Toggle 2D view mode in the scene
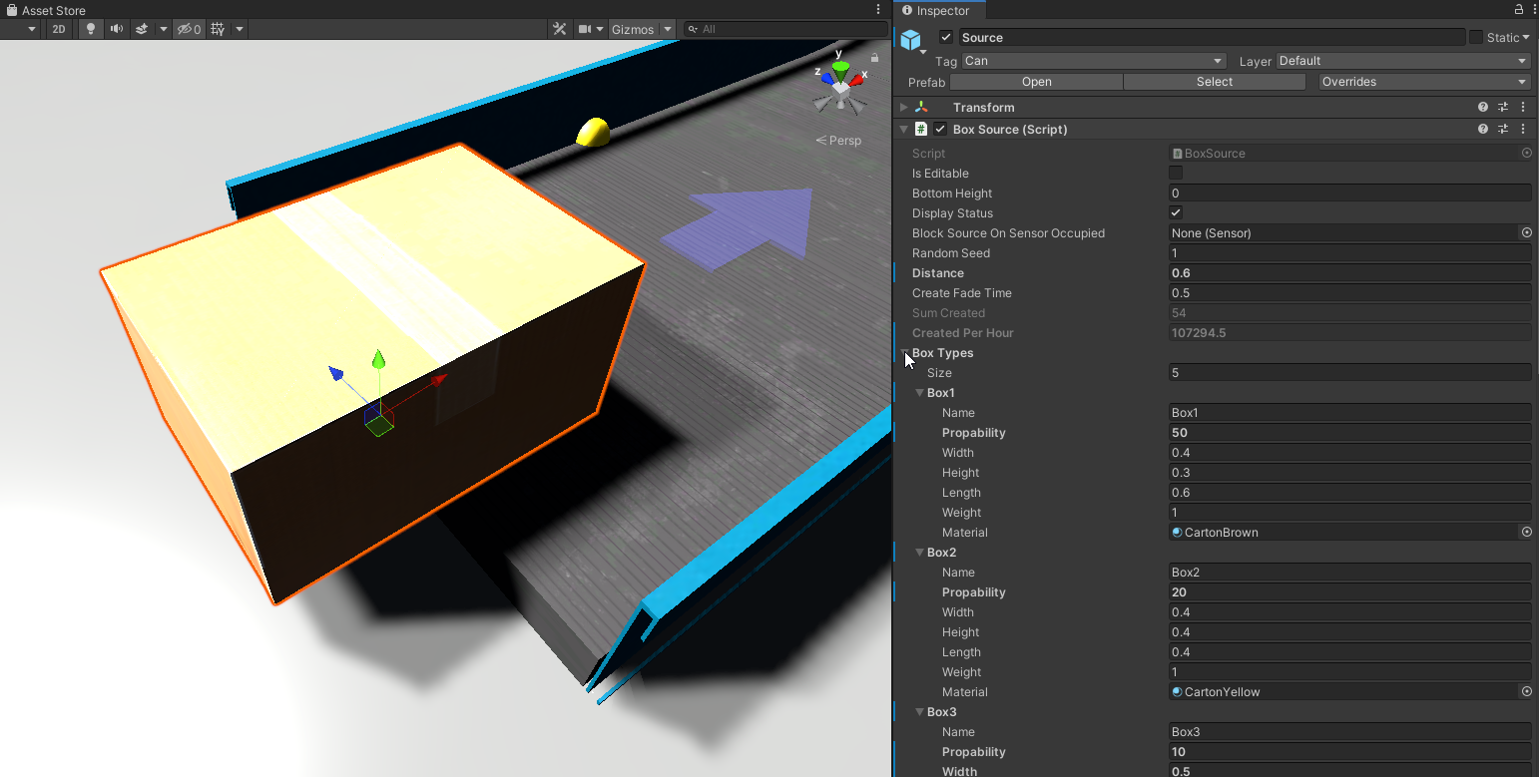The height and width of the screenshot is (777, 1539). coord(59,29)
